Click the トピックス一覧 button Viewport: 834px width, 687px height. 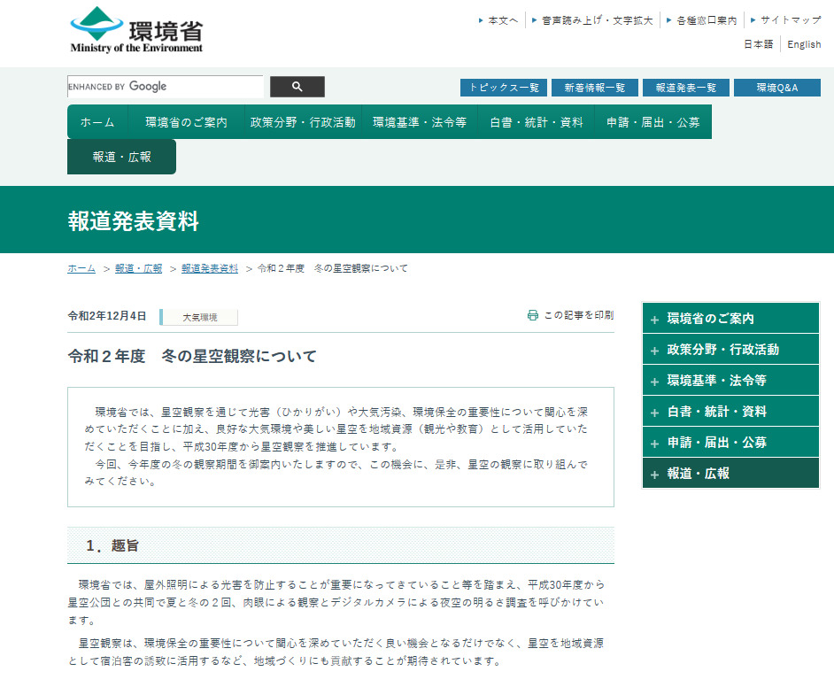pos(503,88)
